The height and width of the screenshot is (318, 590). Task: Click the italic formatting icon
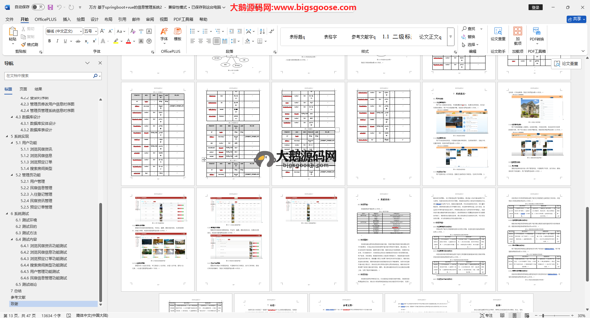[57, 41]
